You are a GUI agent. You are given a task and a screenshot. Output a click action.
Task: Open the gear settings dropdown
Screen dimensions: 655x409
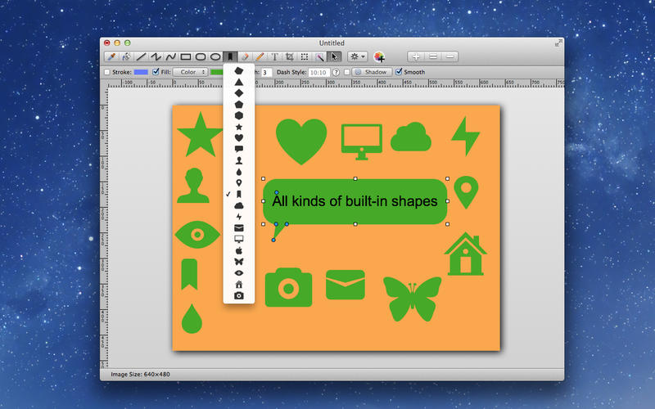358,57
